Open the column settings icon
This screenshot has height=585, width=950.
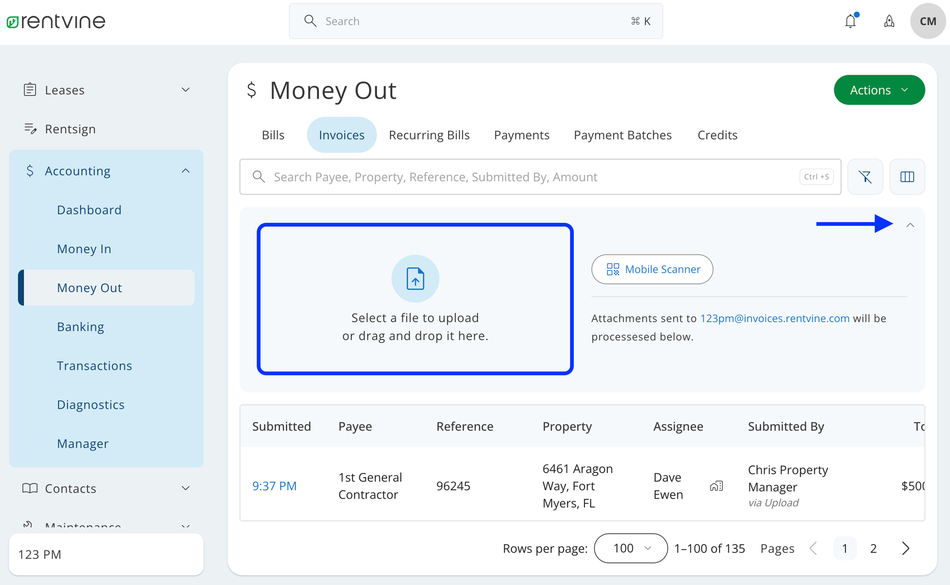907,177
